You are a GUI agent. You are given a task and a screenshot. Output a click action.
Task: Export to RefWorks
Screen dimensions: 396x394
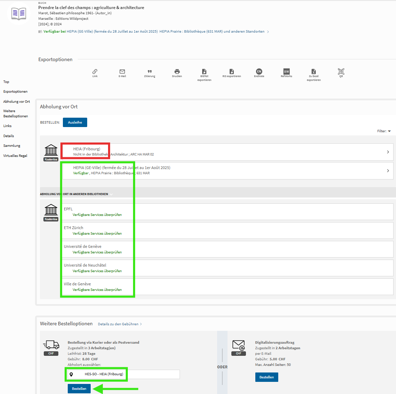tap(286, 72)
